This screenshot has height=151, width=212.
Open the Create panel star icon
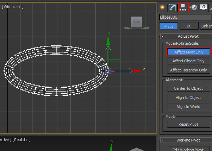163,7
